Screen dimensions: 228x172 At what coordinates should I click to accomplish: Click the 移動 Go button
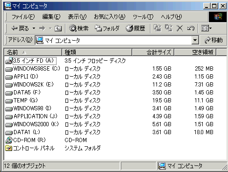[x=214, y=40]
